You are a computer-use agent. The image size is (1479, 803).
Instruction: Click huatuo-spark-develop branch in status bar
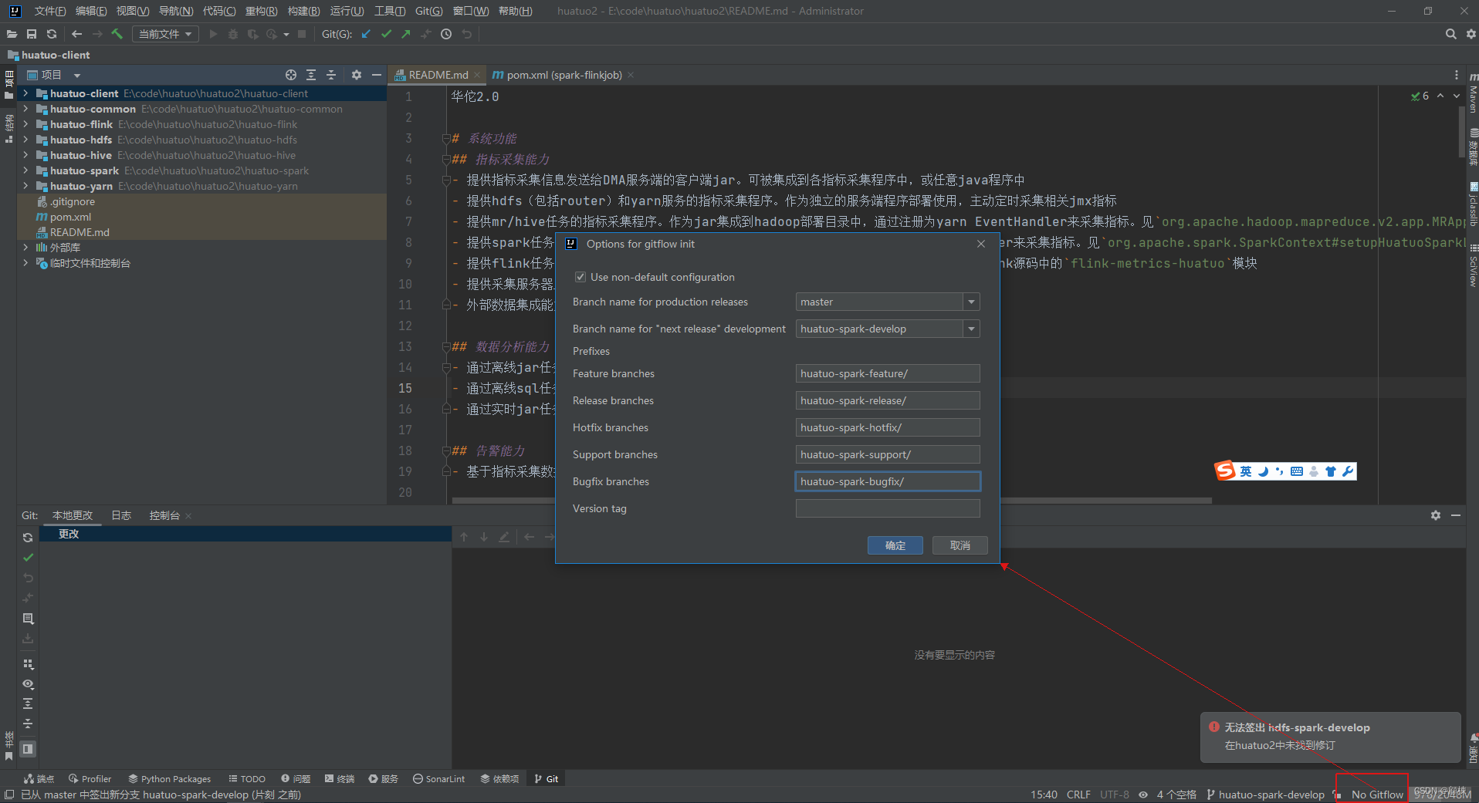point(1265,795)
